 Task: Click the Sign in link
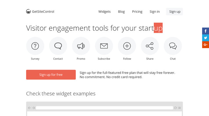click(x=154, y=12)
